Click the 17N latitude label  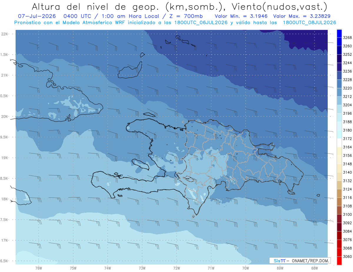5,240
